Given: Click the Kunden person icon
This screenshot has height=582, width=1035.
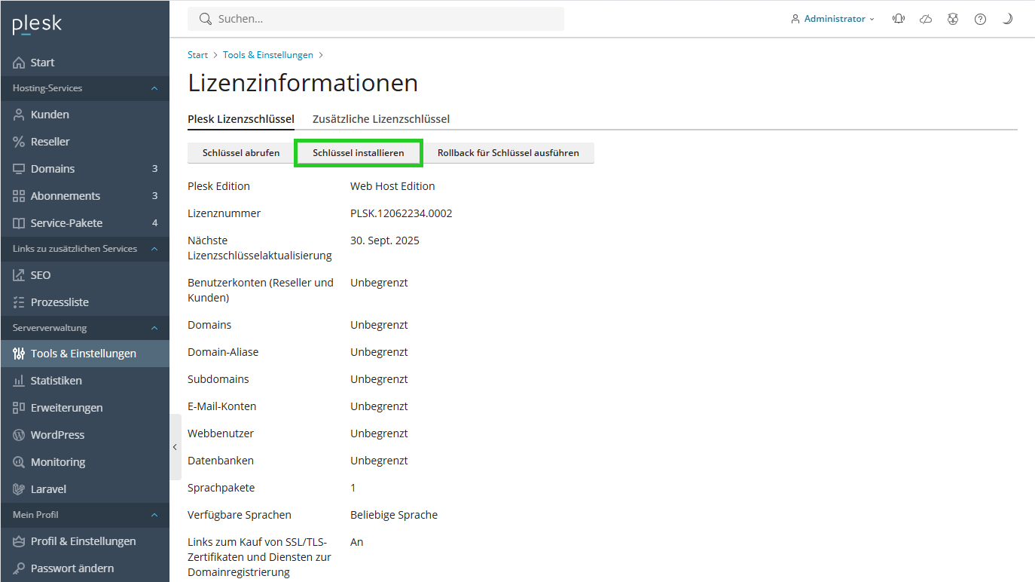Looking at the screenshot, I should (19, 115).
